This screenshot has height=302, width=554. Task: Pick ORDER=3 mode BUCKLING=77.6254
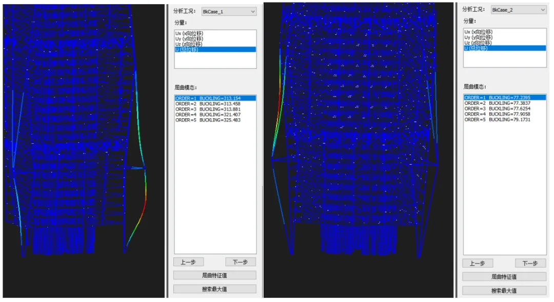click(x=497, y=109)
